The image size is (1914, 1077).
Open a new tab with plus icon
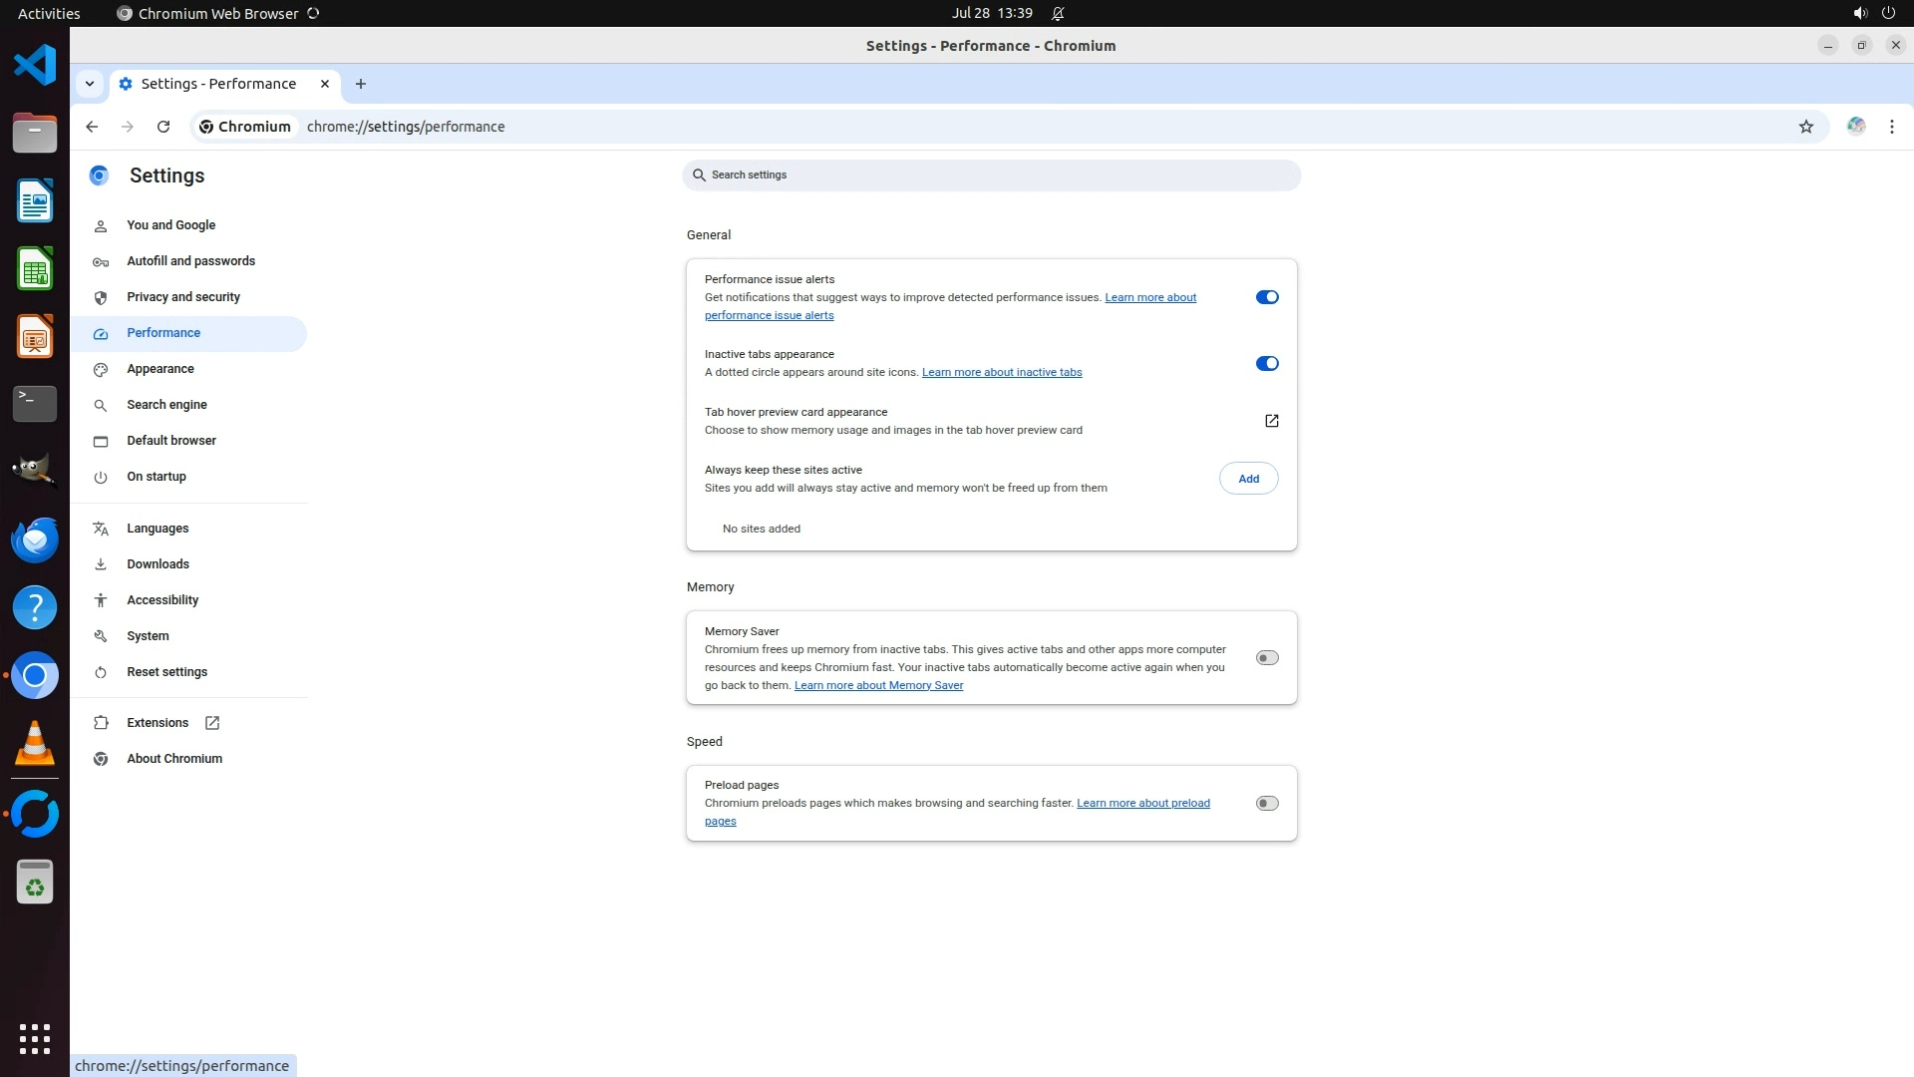click(361, 84)
